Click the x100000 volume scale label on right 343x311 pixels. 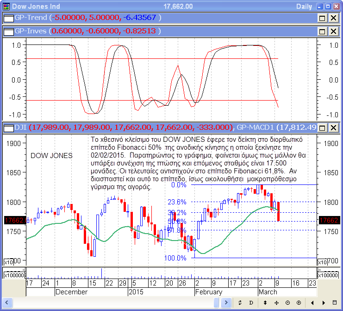(x=328, y=275)
